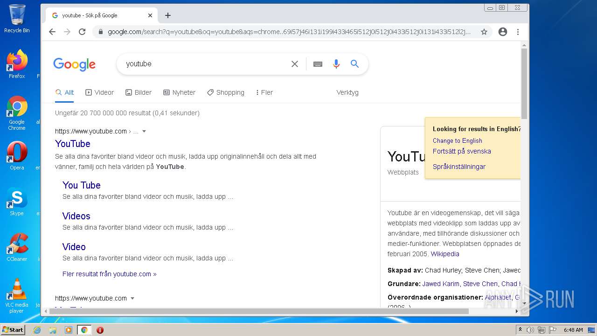Click the volume icon in system tray
597x336 pixels.
(x=530, y=330)
